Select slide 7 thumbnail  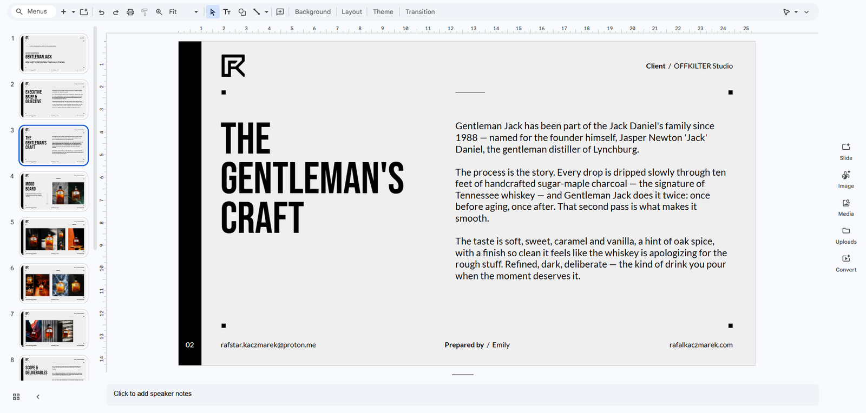(x=54, y=329)
